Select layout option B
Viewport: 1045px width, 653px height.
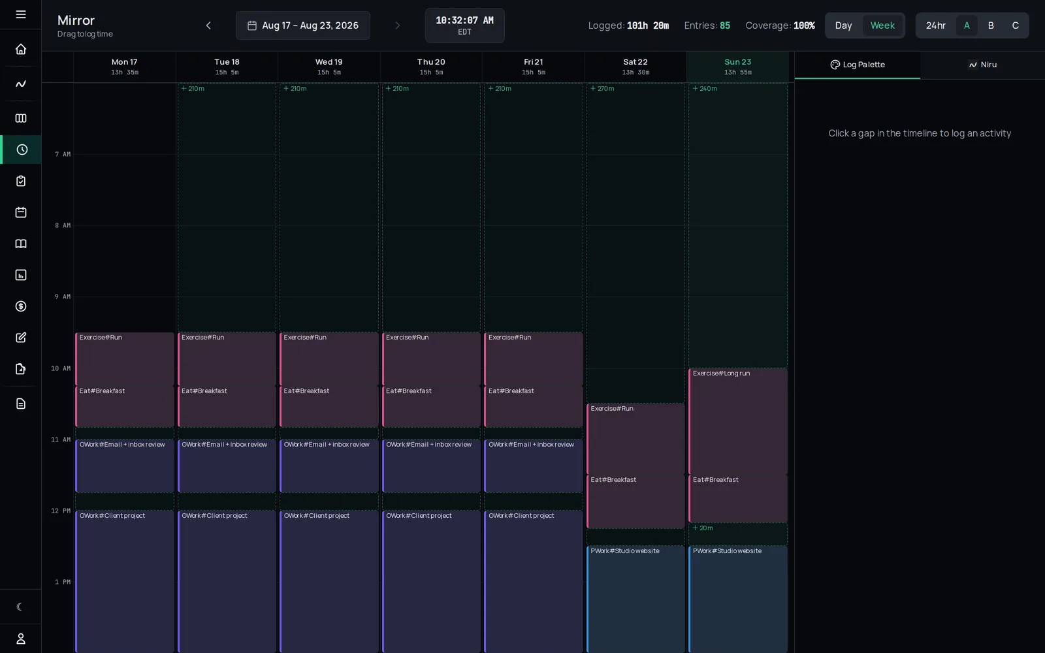[991, 25]
